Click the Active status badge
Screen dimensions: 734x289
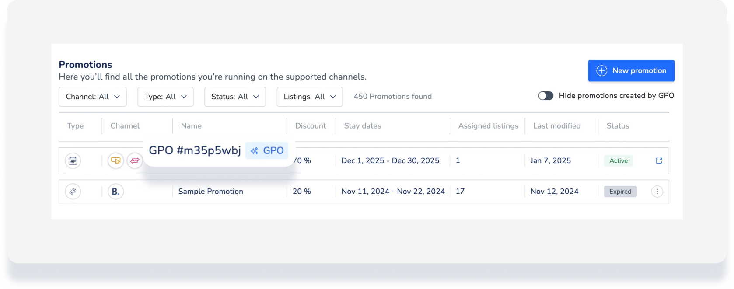point(619,161)
